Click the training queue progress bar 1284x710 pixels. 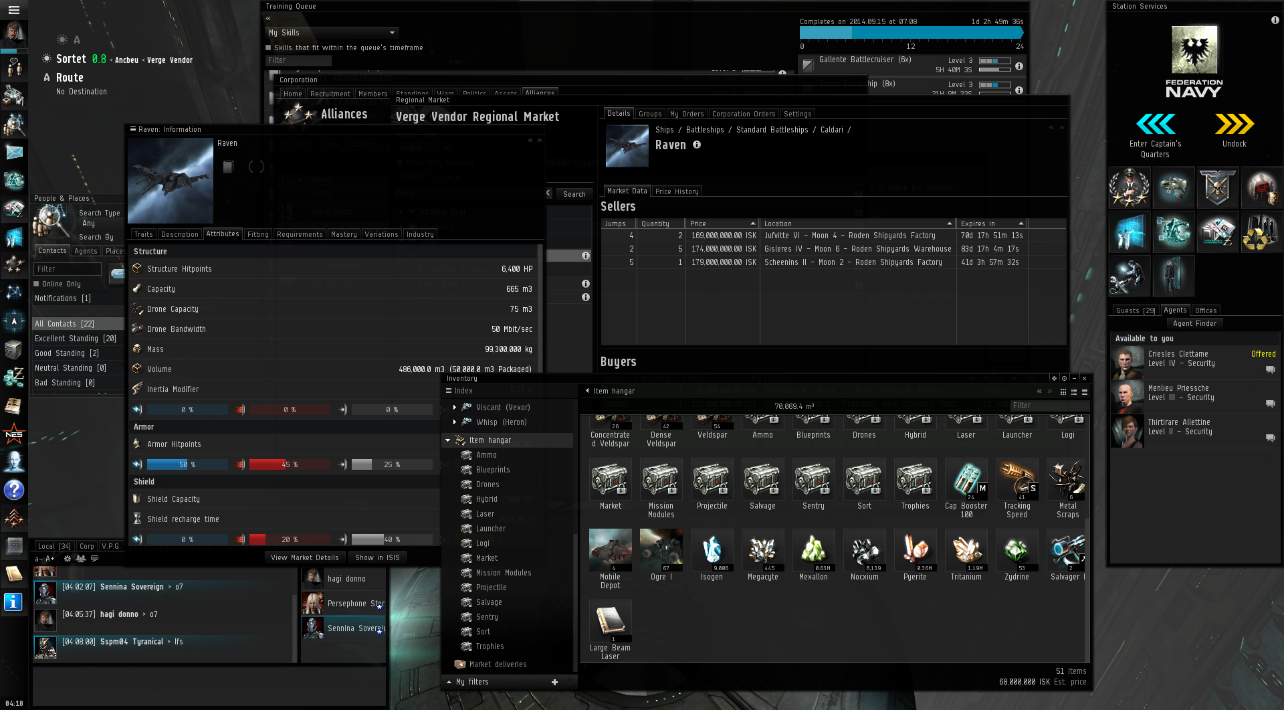pyautogui.click(x=911, y=33)
